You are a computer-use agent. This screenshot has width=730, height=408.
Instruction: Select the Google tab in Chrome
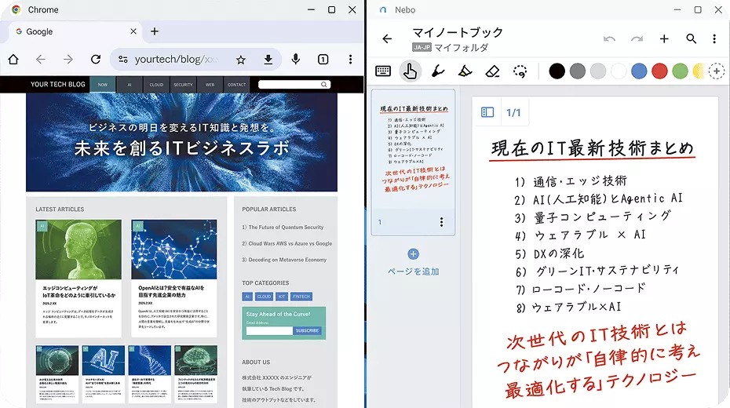(76, 31)
